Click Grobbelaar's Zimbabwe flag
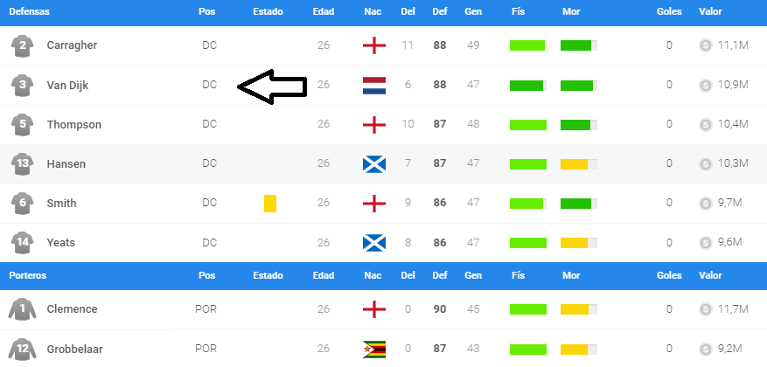The height and width of the screenshot is (367, 767). coord(374,349)
